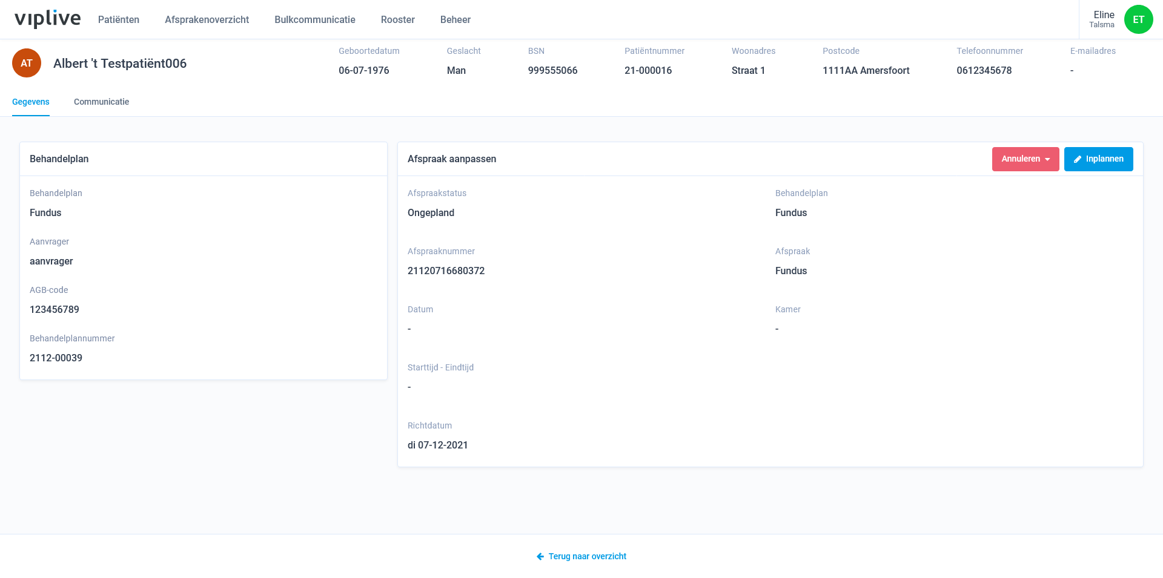
Task: Click the AT patient avatar
Action: (x=27, y=63)
